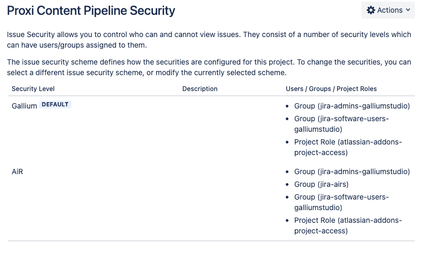This screenshot has height=253, width=426.
Task: Click jira-software-users-galliumstudio group under Gallium
Action: [x=341, y=124]
